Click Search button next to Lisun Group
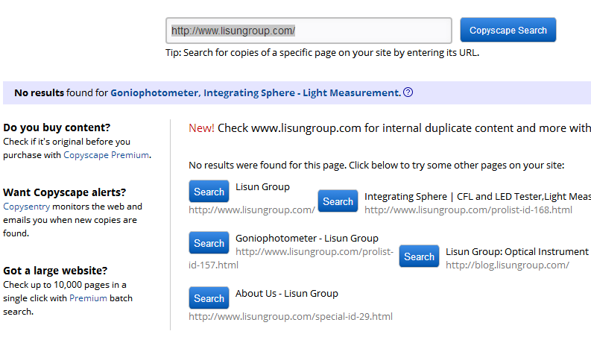This screenshot has height=340, width=591. tap(209, 192)
